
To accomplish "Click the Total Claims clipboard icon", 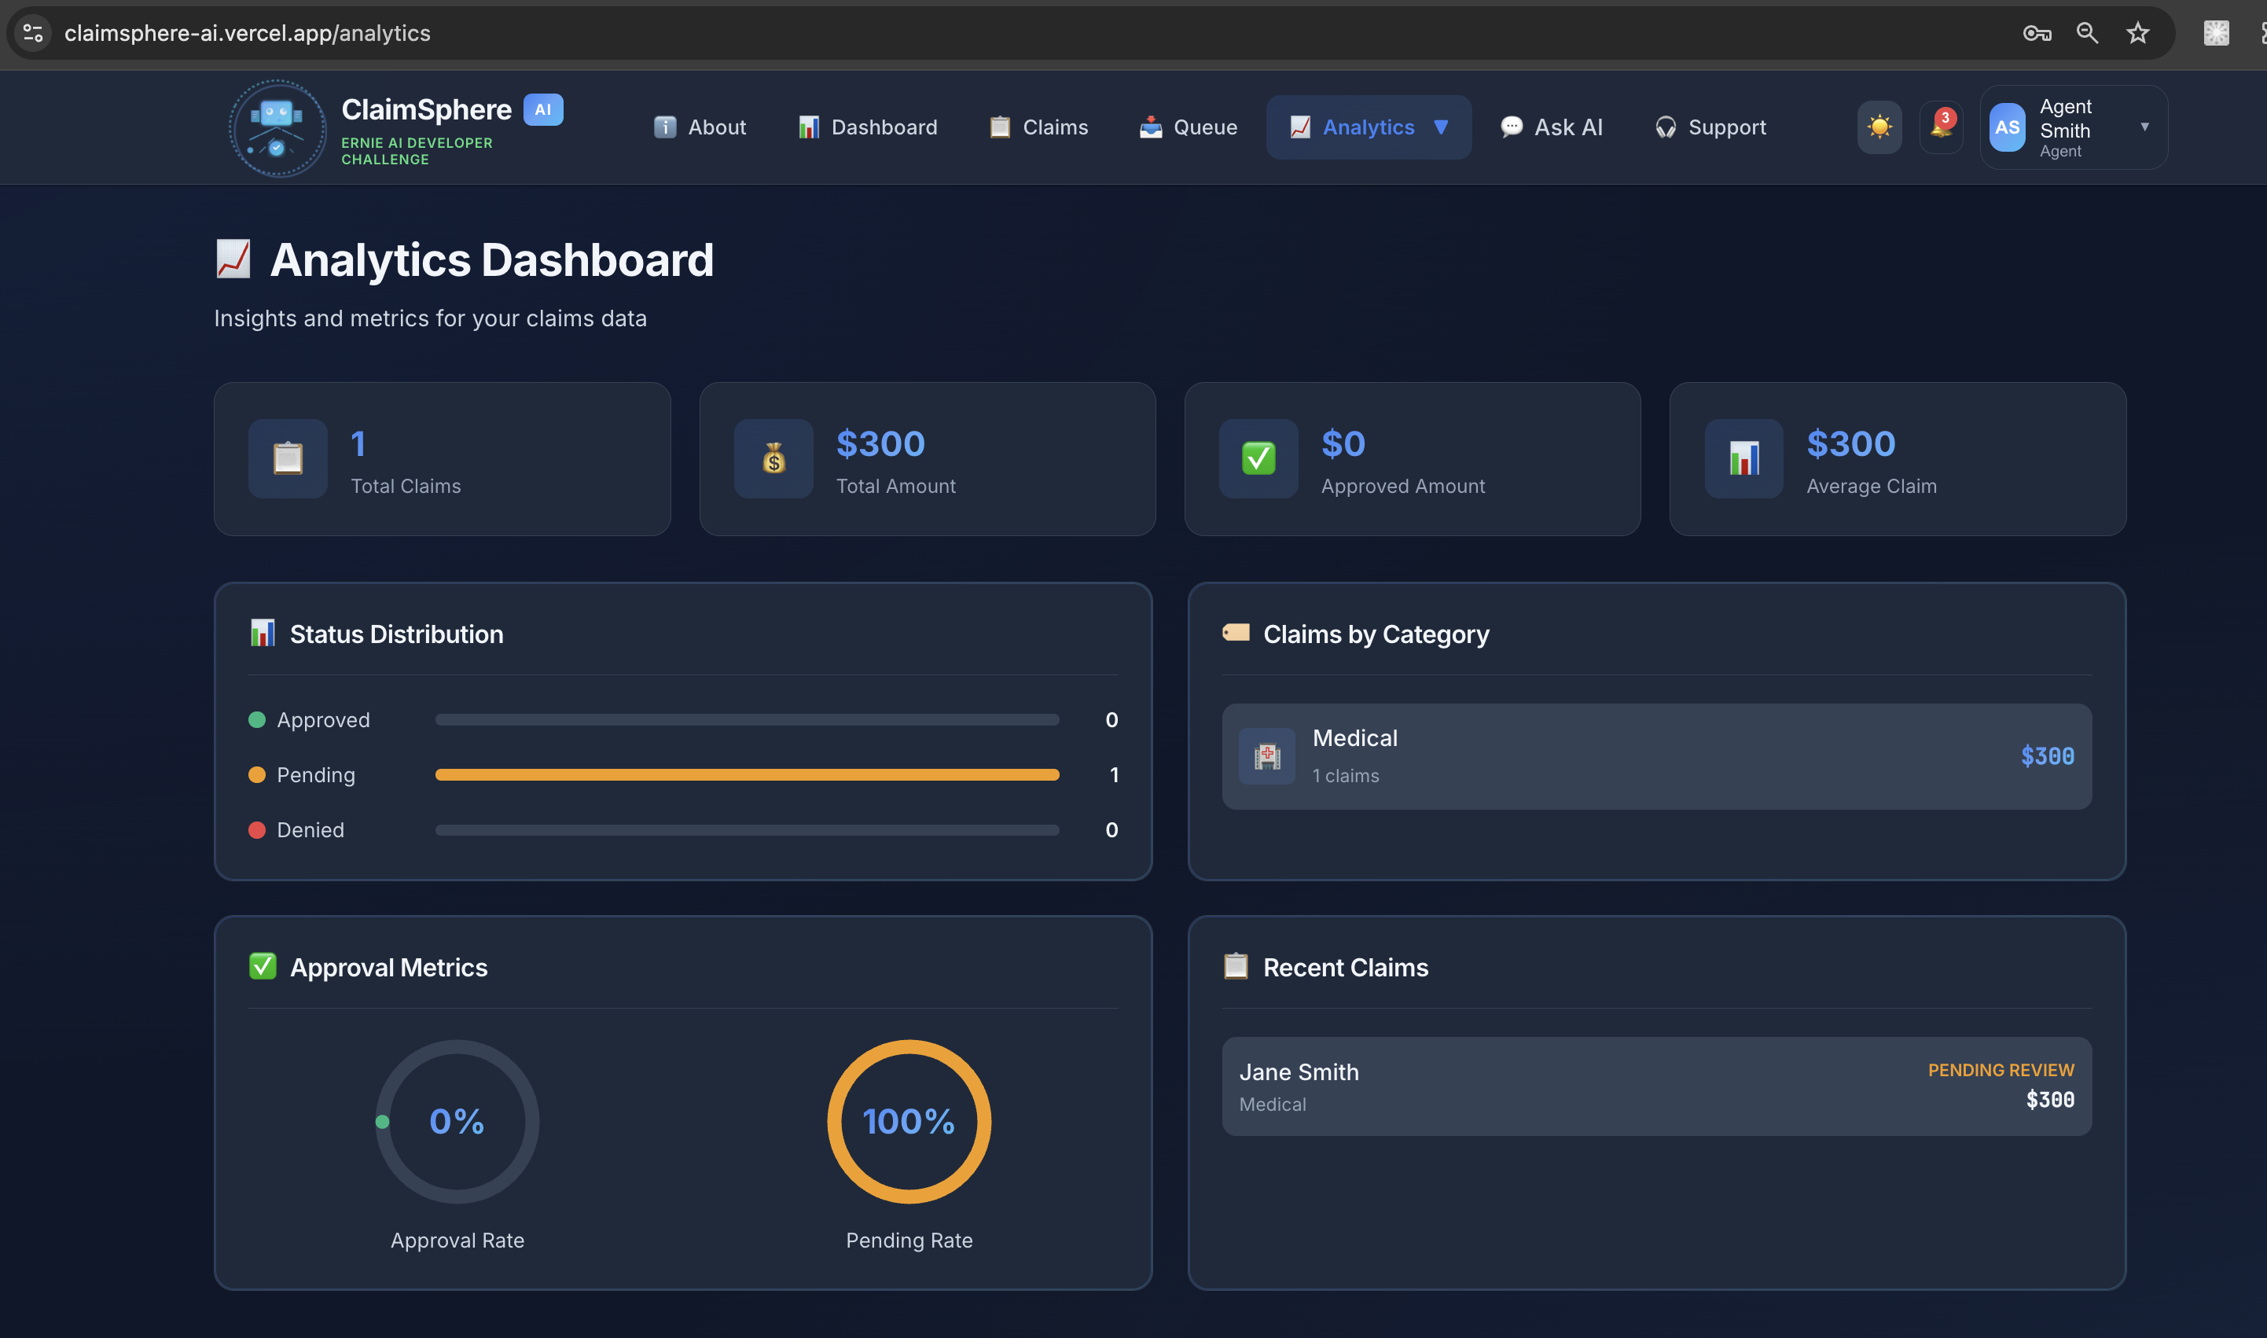I will (x=288, y=458).
